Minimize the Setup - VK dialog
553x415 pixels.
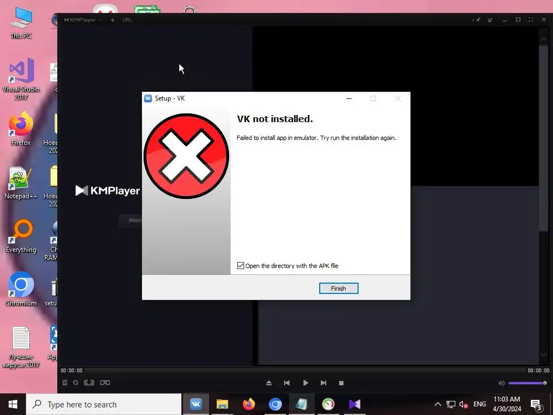point(349,98)
